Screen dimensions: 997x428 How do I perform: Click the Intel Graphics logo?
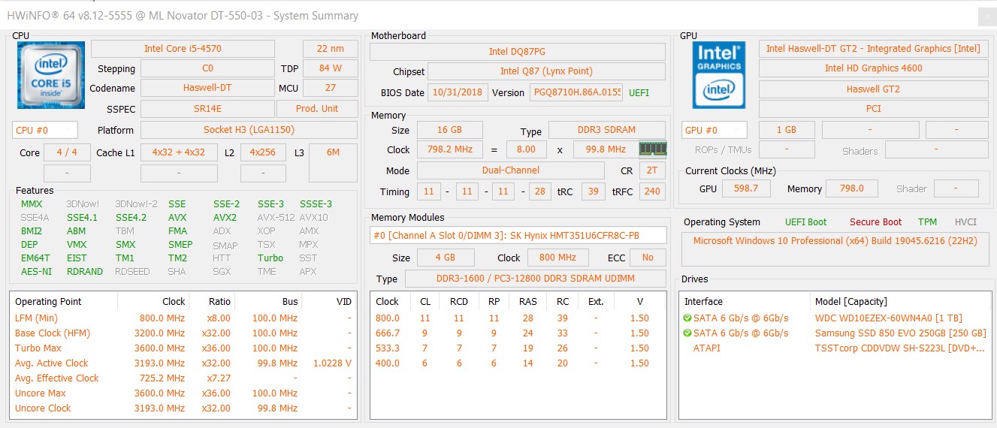point(719,75)
